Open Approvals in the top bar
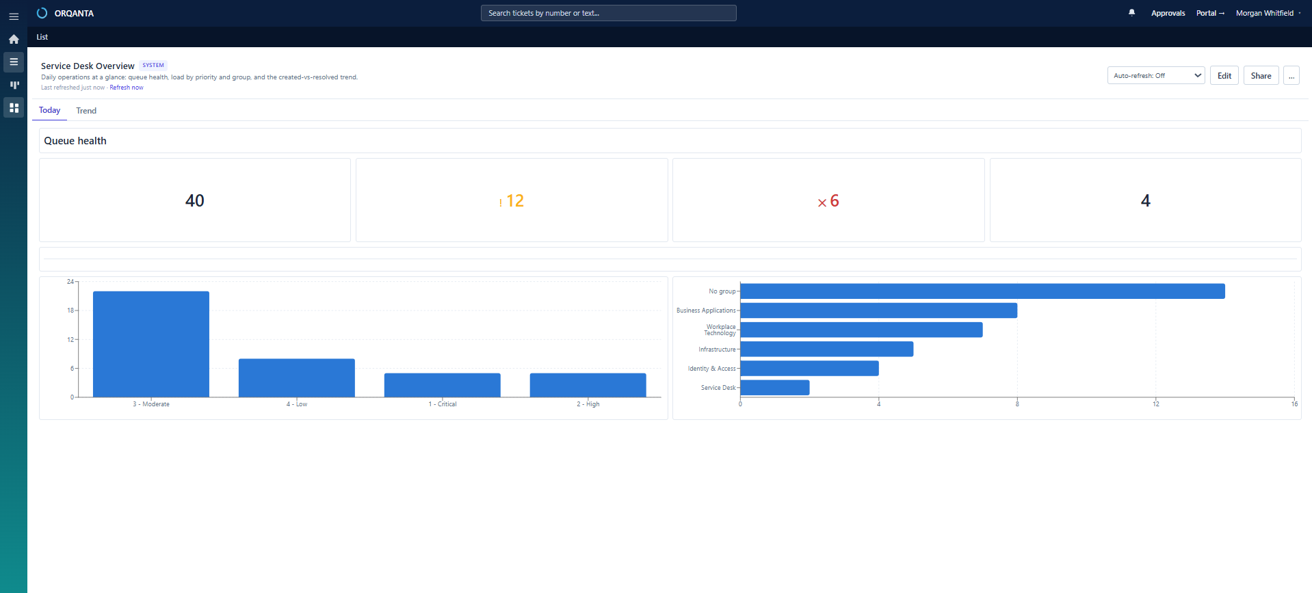Screen dimensions: 1312x593 point(1168,13)
